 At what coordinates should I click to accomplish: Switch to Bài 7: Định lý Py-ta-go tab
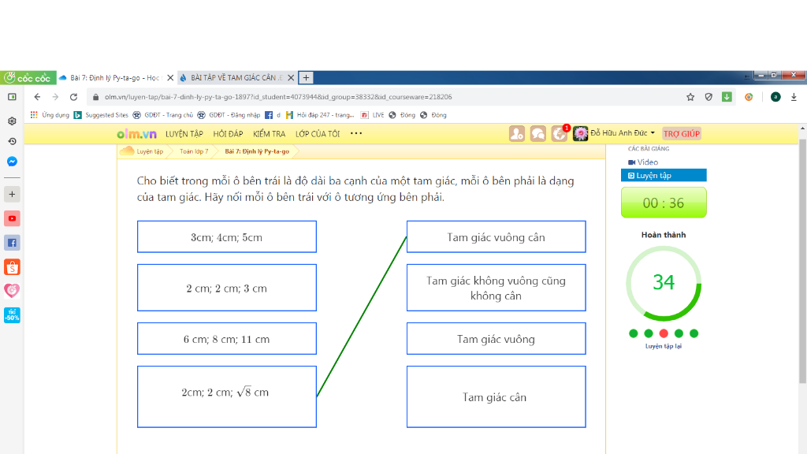pyautogui.click(x=115, y=78)
